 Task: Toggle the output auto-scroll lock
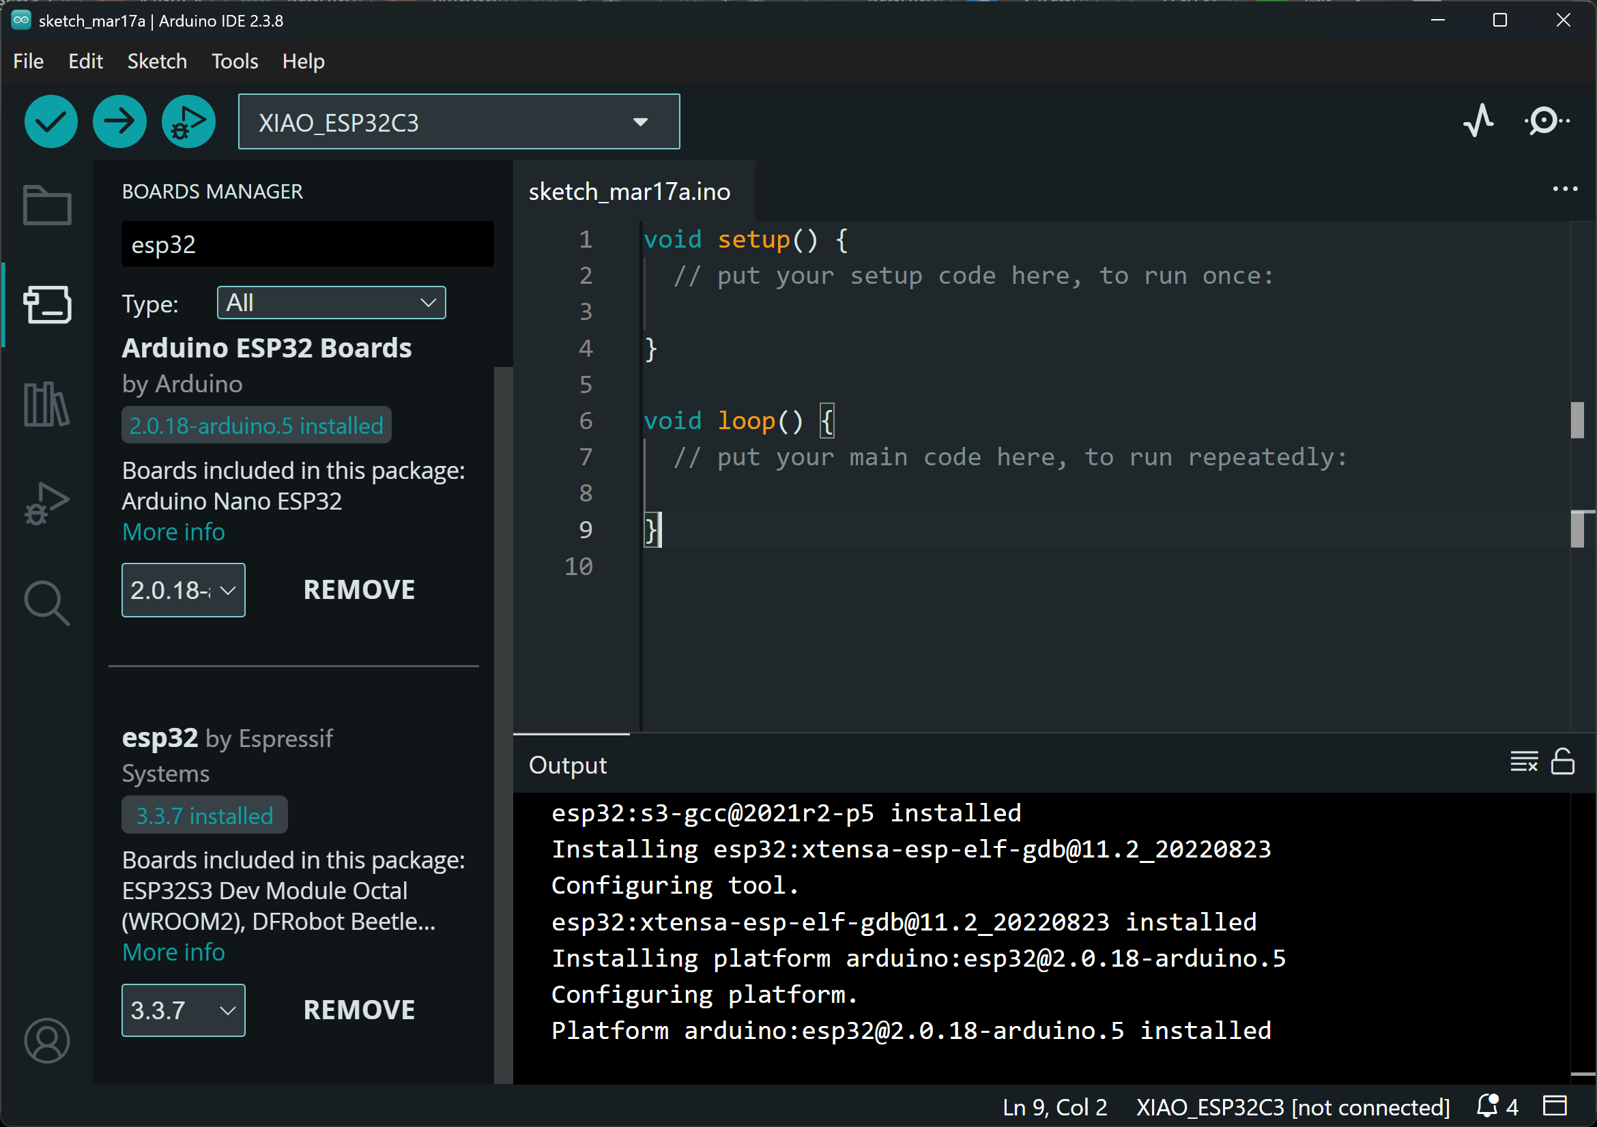[x=1562, y=762]
